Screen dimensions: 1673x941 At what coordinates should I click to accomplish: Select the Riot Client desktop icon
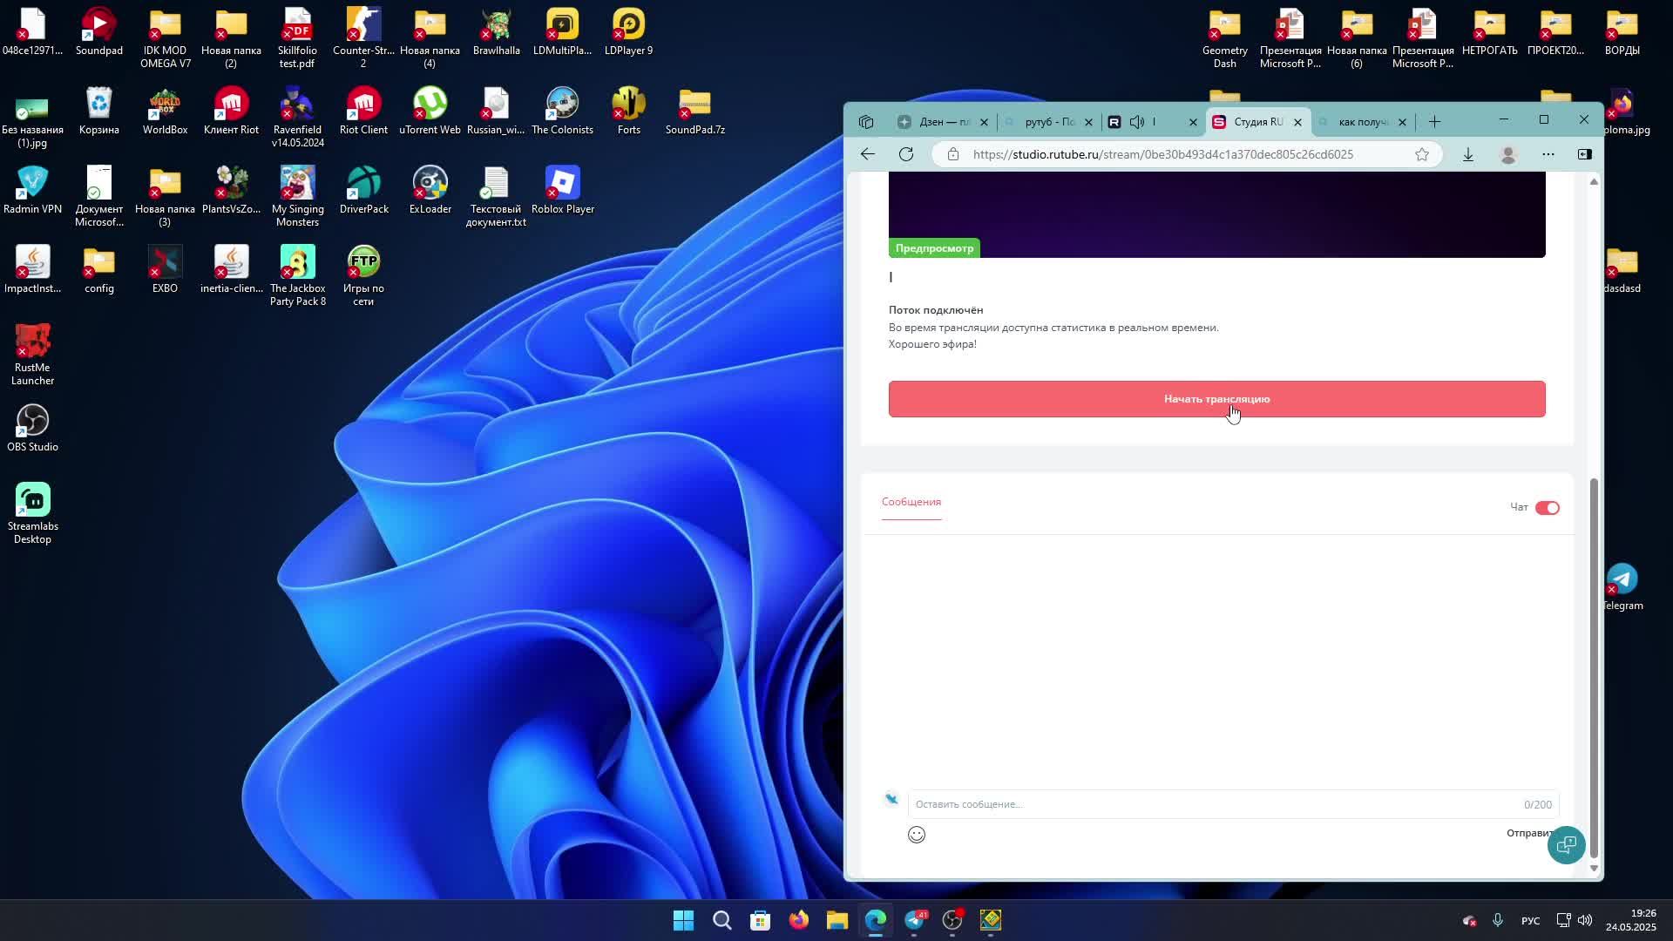point(363,112)
